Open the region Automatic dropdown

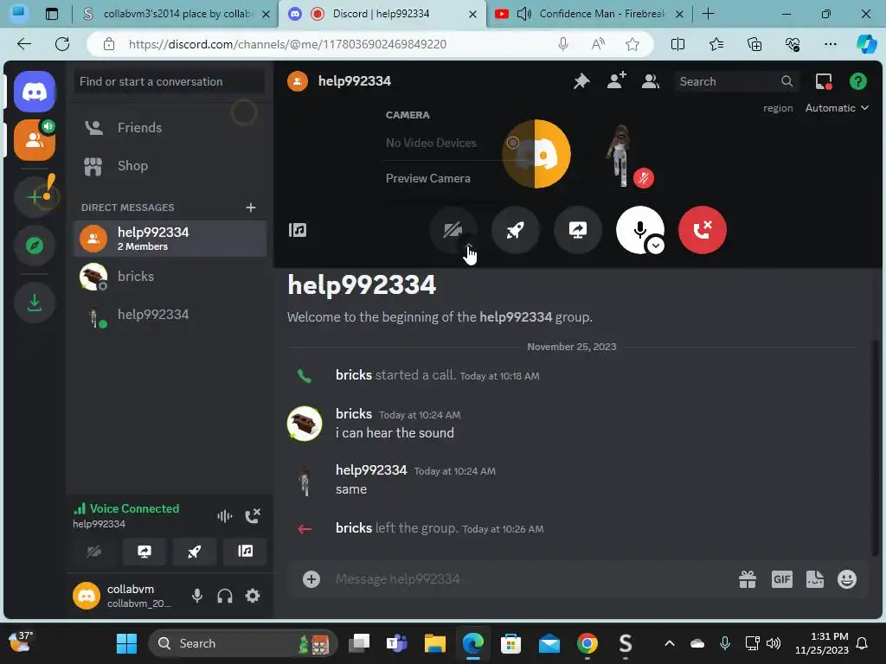(837, 108)
